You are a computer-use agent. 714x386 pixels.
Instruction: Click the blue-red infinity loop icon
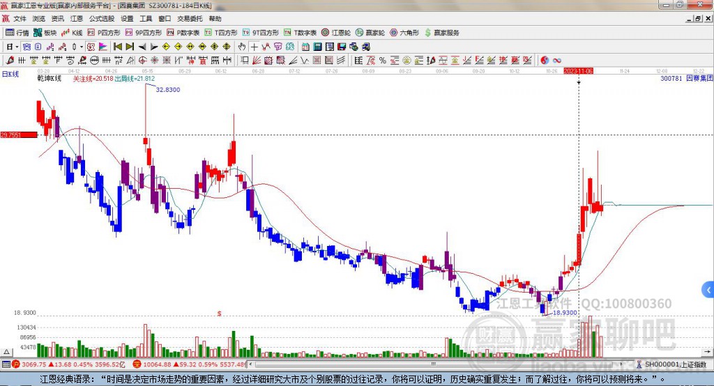557,60
